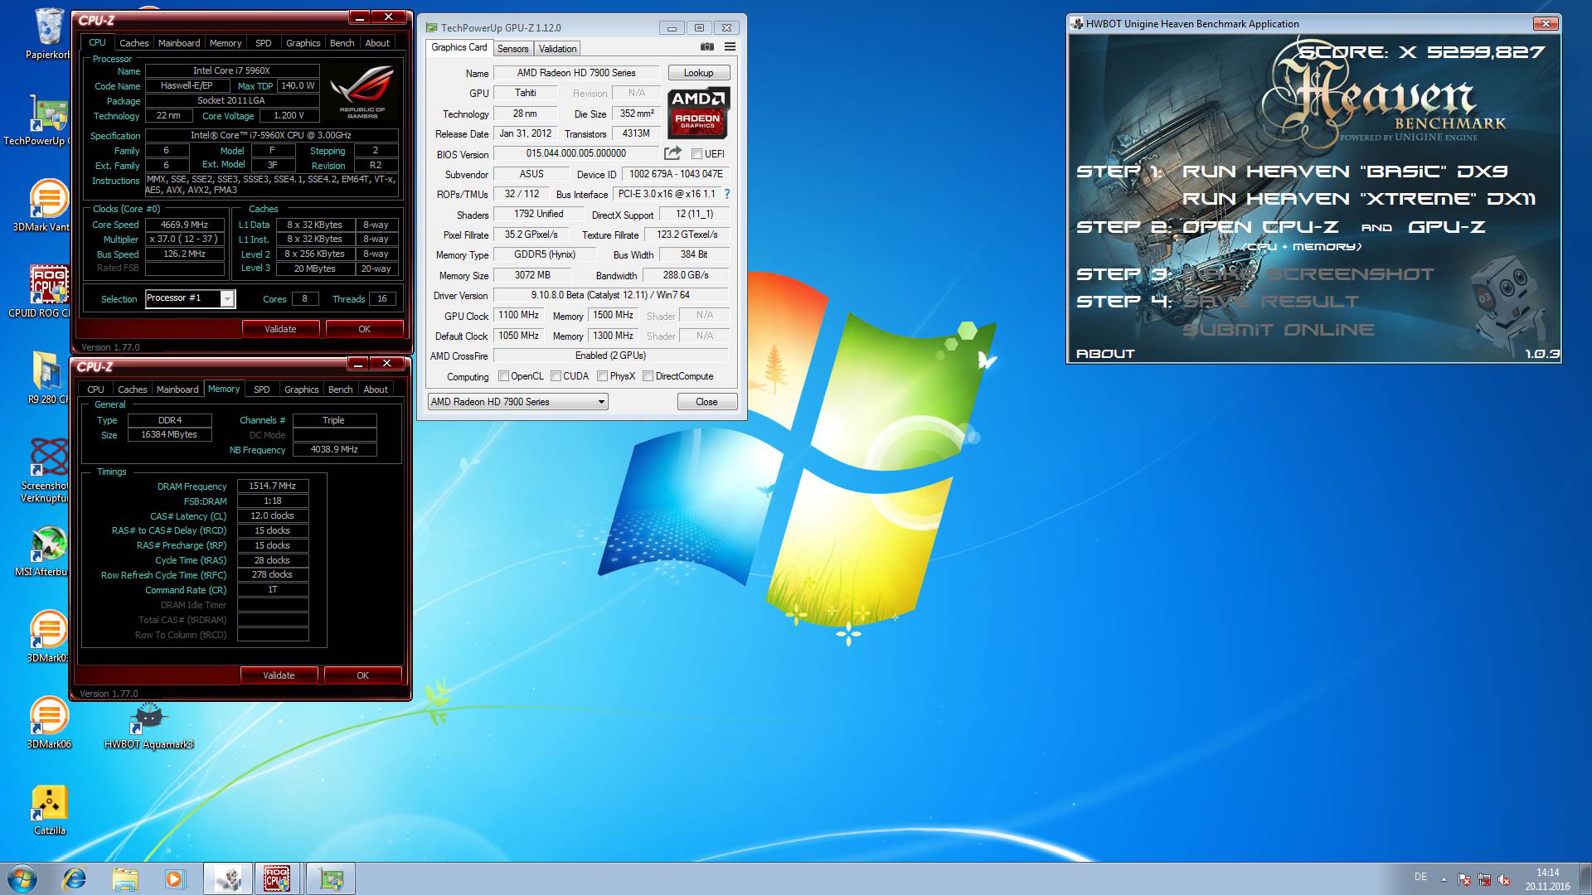1592x895 pixels.
Task: Launch the 3DMark03 desktop shortcut
Action: tap(48, 636)
